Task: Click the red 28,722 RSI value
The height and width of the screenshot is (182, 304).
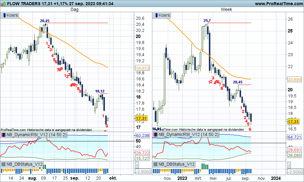Action: point(143,153)
